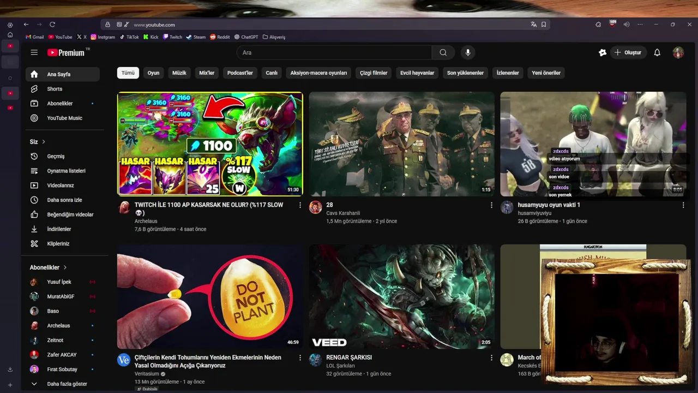Viewport: 698px width, 393px height.
Task: Open the Gmail bookmark
Action: click(x=34, y=37)
